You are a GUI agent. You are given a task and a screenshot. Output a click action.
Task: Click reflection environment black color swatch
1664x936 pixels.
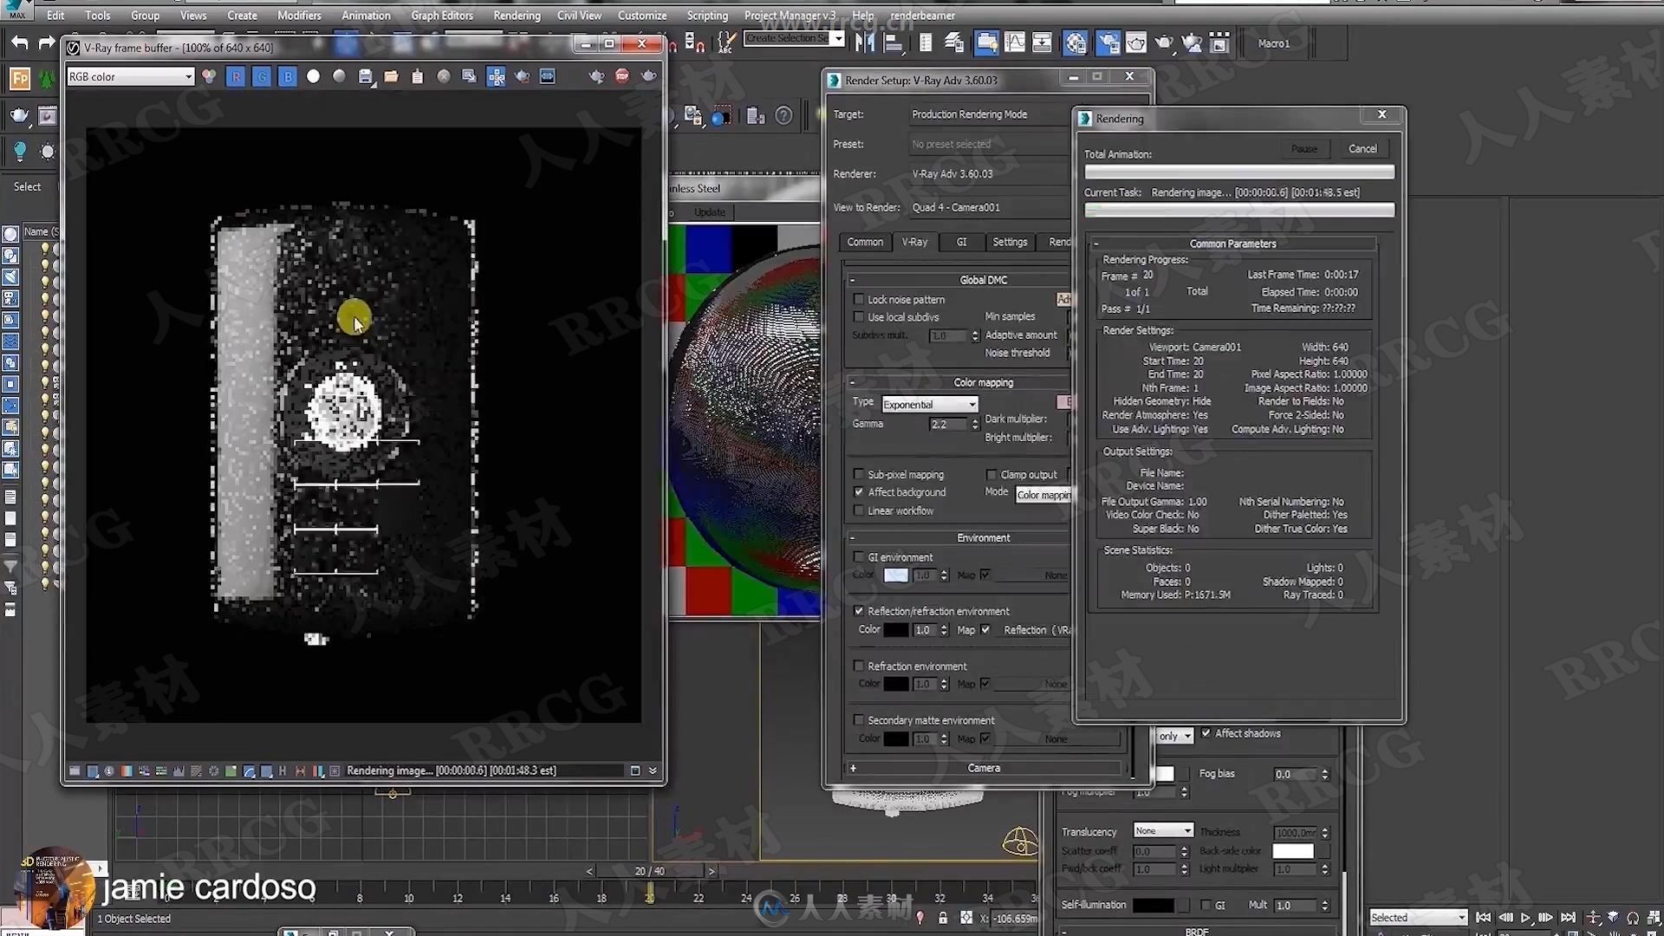pos(896,630)
